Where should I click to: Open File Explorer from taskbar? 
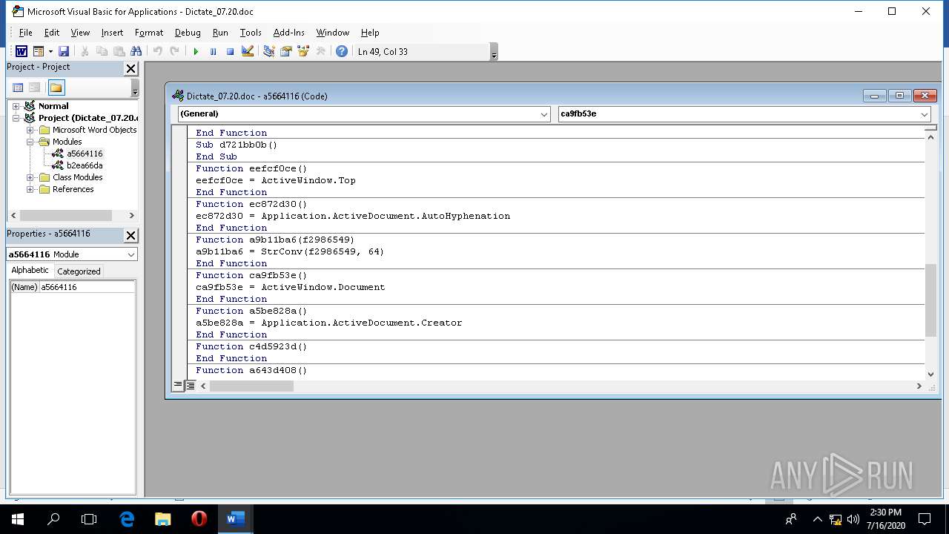coord(162,519)
